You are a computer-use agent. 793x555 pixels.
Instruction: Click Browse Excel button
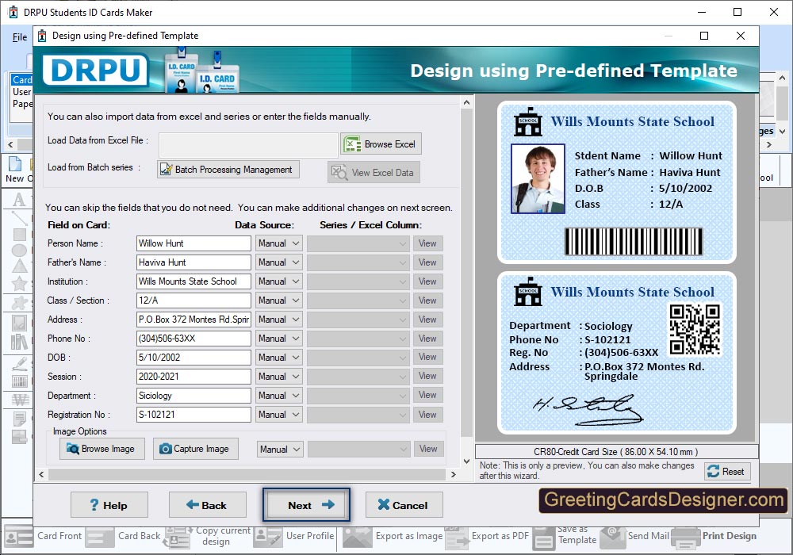[x=381, y=144]
